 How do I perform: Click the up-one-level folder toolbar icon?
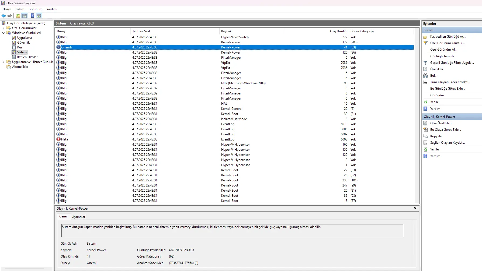(x=18, y=16)
